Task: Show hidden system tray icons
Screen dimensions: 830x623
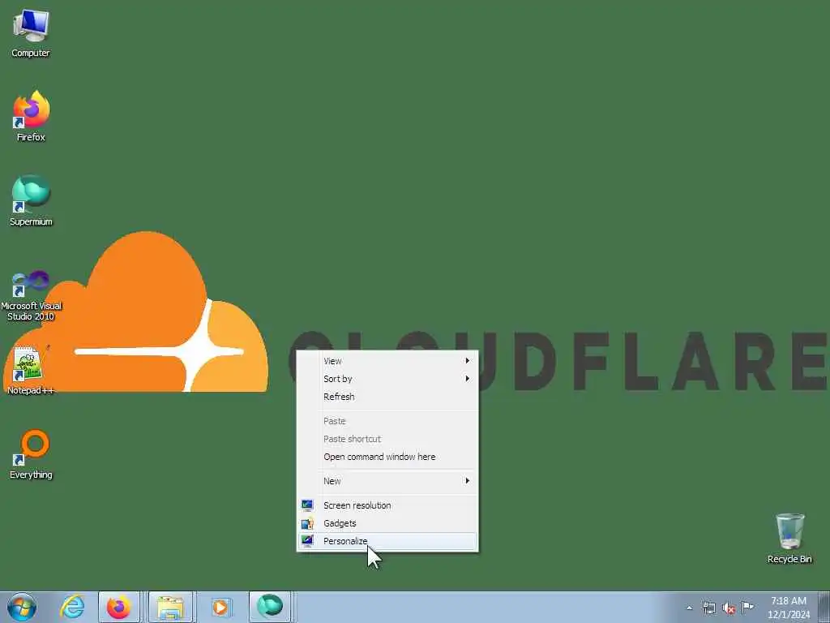Action: pos(689,608)
